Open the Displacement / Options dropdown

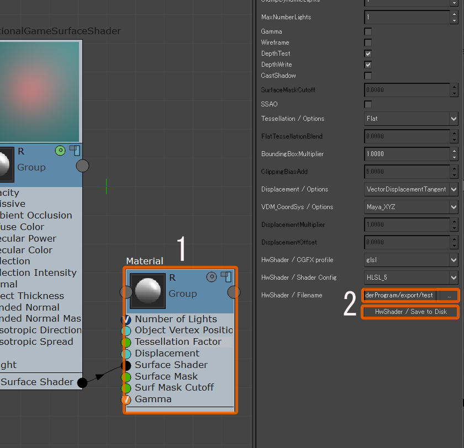pos(411,189)
